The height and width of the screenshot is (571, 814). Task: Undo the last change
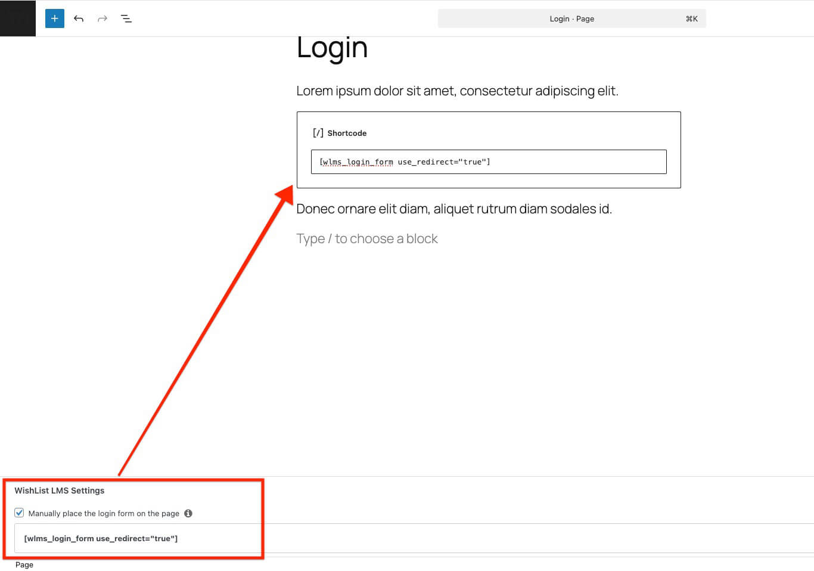[x=78, y=18]
